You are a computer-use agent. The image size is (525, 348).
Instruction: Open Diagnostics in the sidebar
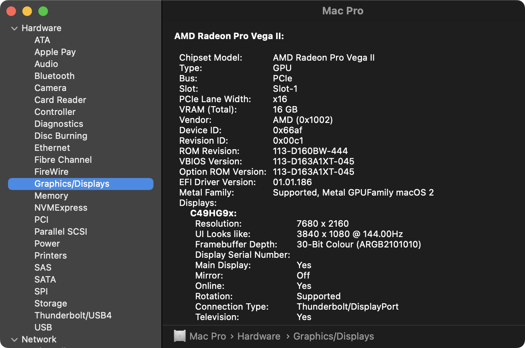point(59,124)
